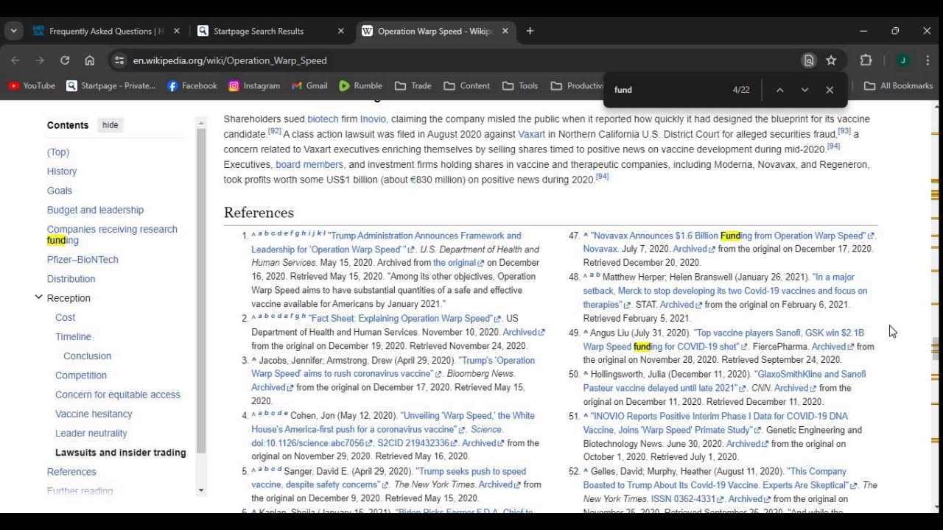This screenshot has height=530, width=943.
Task: Go to Pfizer–BioNTech section
Action: tap(83, 260)
